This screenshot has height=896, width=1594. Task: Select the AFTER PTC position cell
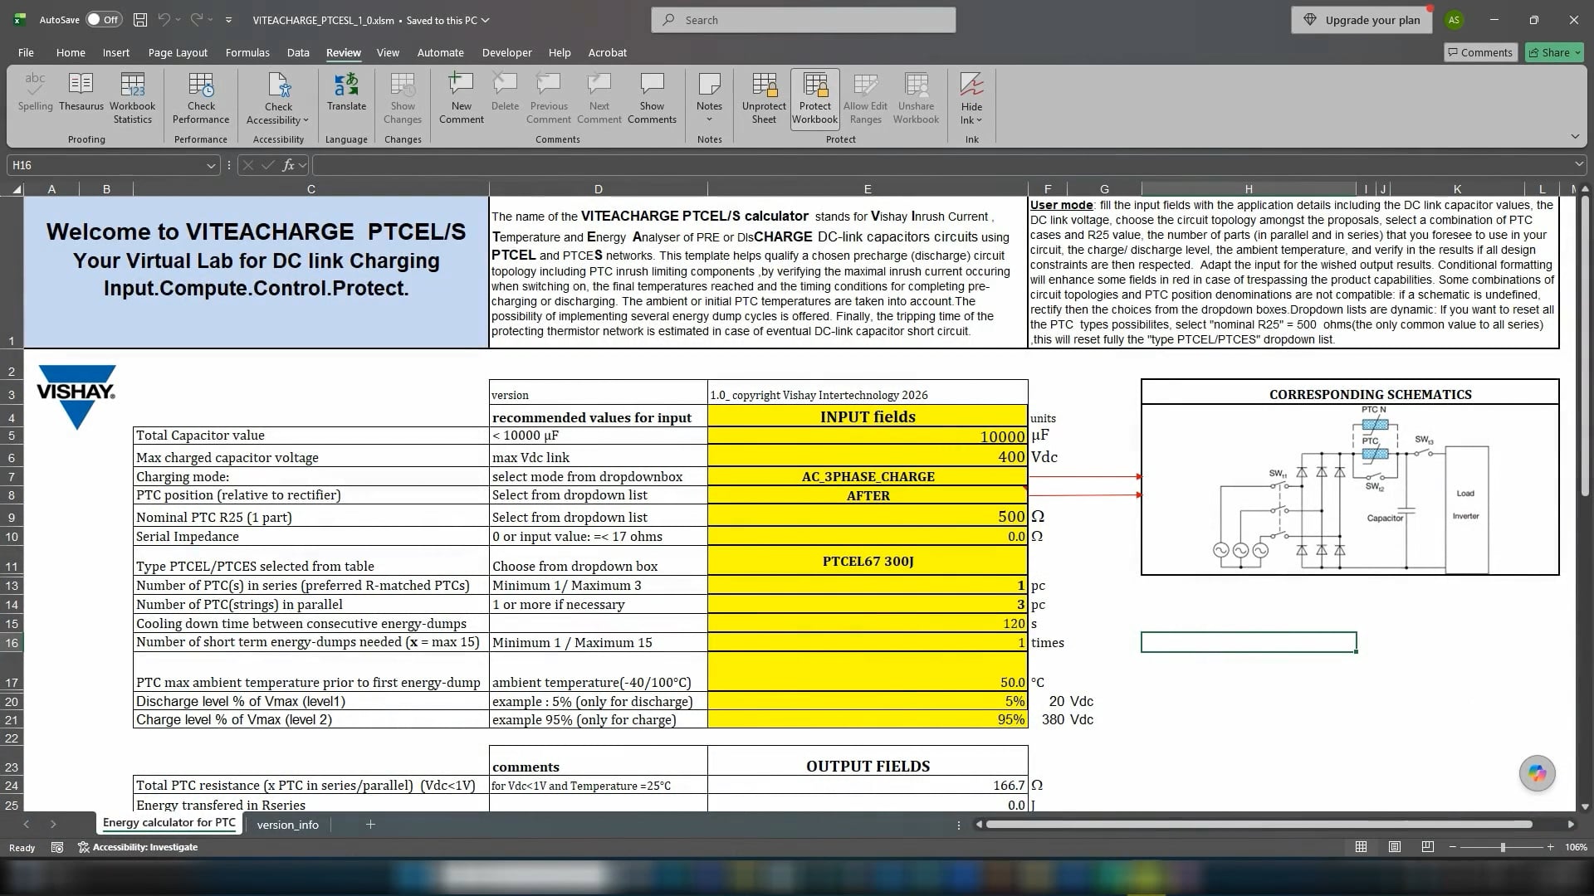[x=868, y=495]
